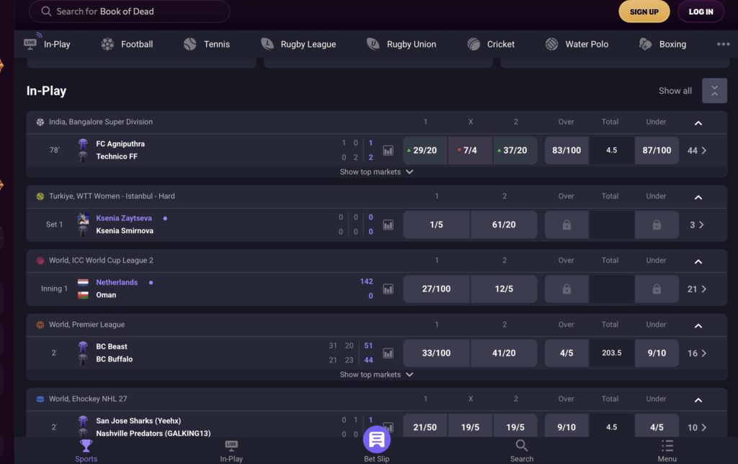Select the Rugby Union icon
The height and width of the screenshot is (464, 738).
(x=373, y=44)
